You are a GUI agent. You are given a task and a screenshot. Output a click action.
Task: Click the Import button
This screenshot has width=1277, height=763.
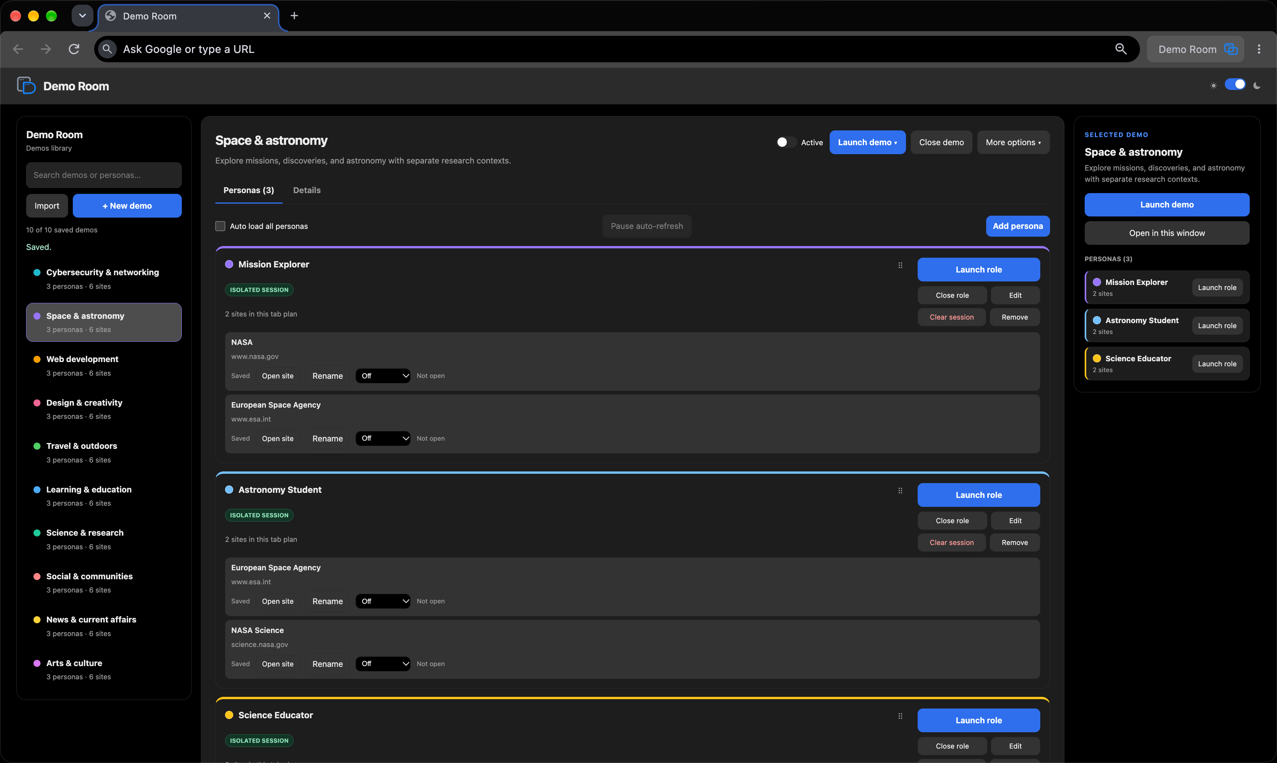pos(47,205)
